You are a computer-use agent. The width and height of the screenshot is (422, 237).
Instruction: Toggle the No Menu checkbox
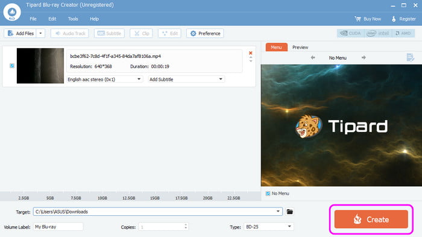click(268, 194)
